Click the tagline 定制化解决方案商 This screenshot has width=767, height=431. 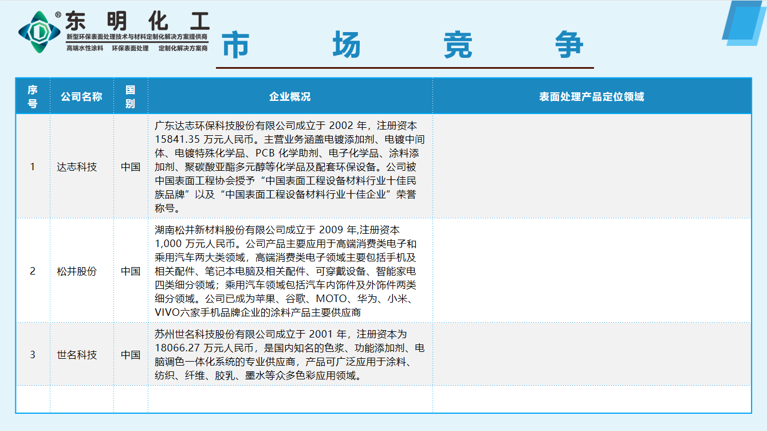[183, 49]
